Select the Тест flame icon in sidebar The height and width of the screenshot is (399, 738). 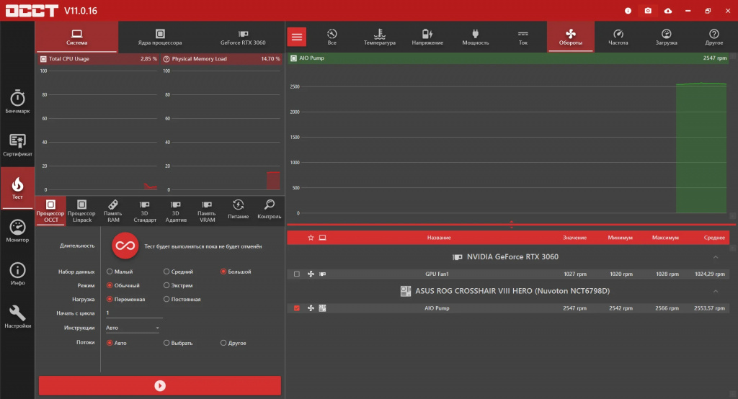coord(17,188)
